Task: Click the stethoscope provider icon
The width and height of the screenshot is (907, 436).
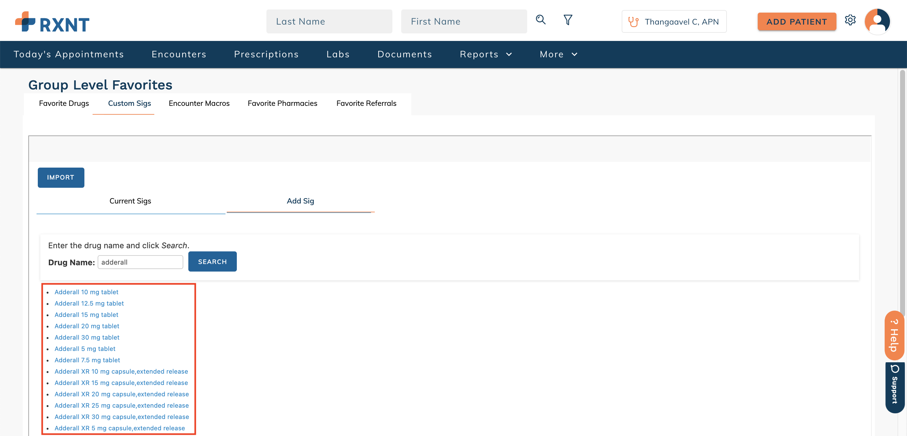Action: pyautogui.click(x=633, y=22)
